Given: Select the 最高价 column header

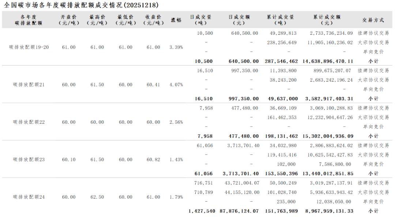Looking at the screenshot, I should [97, 20].
